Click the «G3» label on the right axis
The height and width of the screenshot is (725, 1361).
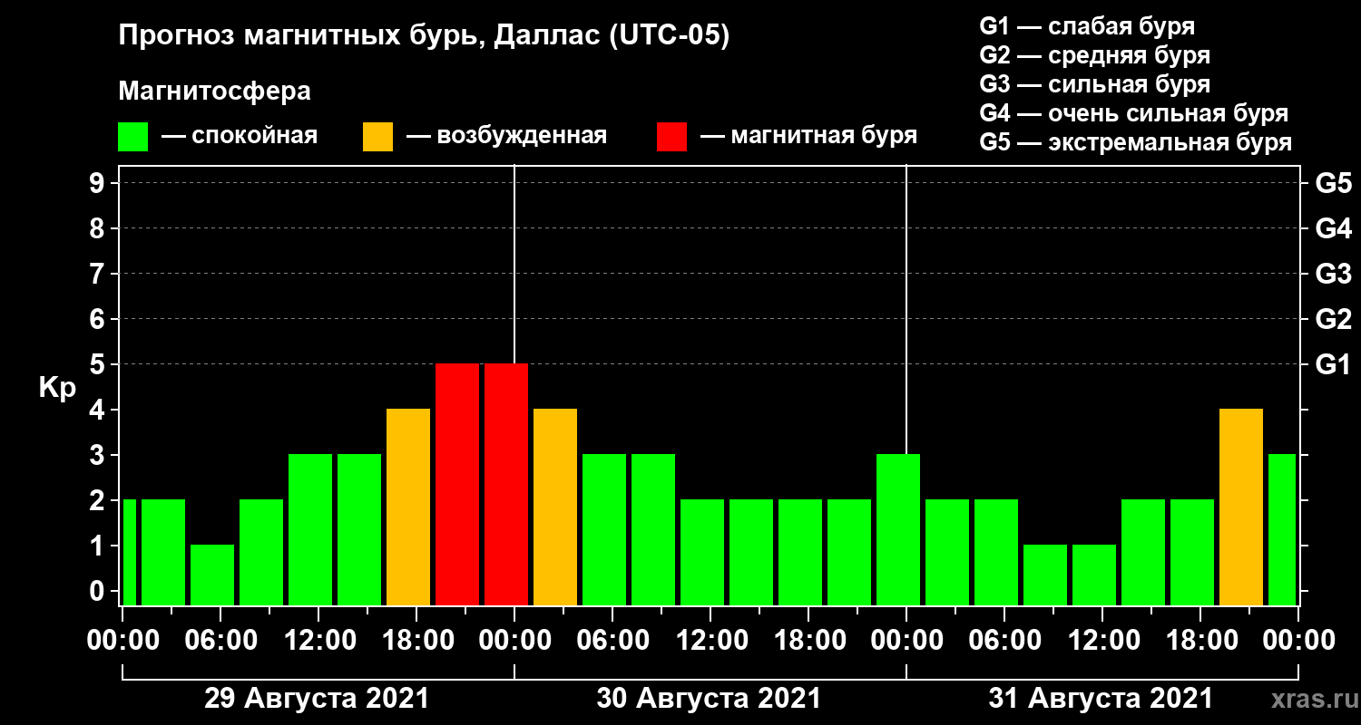pyautogui.click(x=1333, y=274)
